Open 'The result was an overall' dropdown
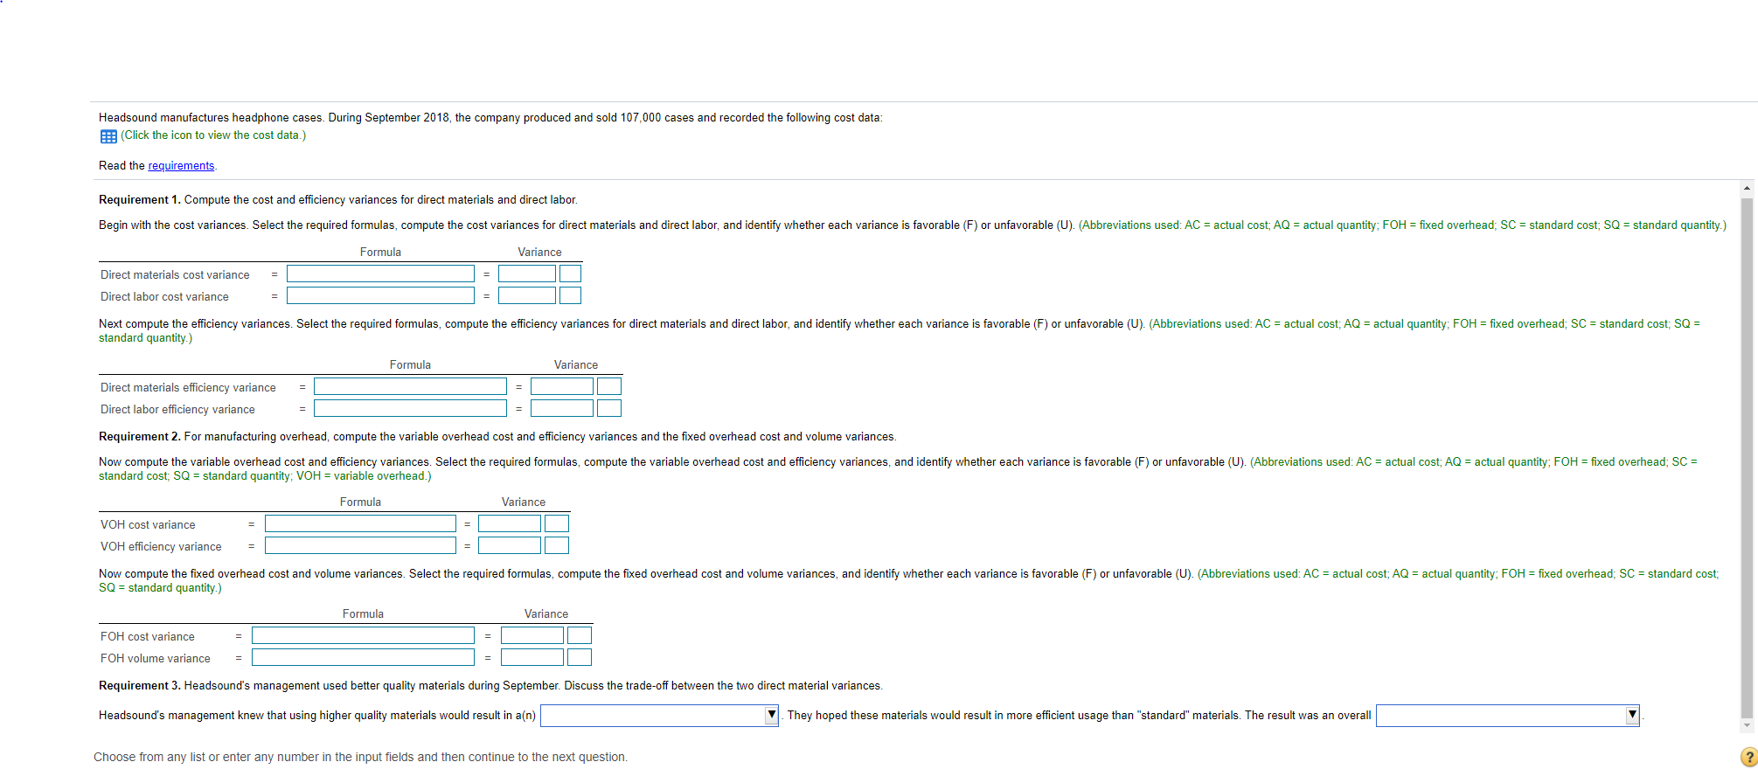This screenshot has width=1758, height=769. coord(1508,716)
